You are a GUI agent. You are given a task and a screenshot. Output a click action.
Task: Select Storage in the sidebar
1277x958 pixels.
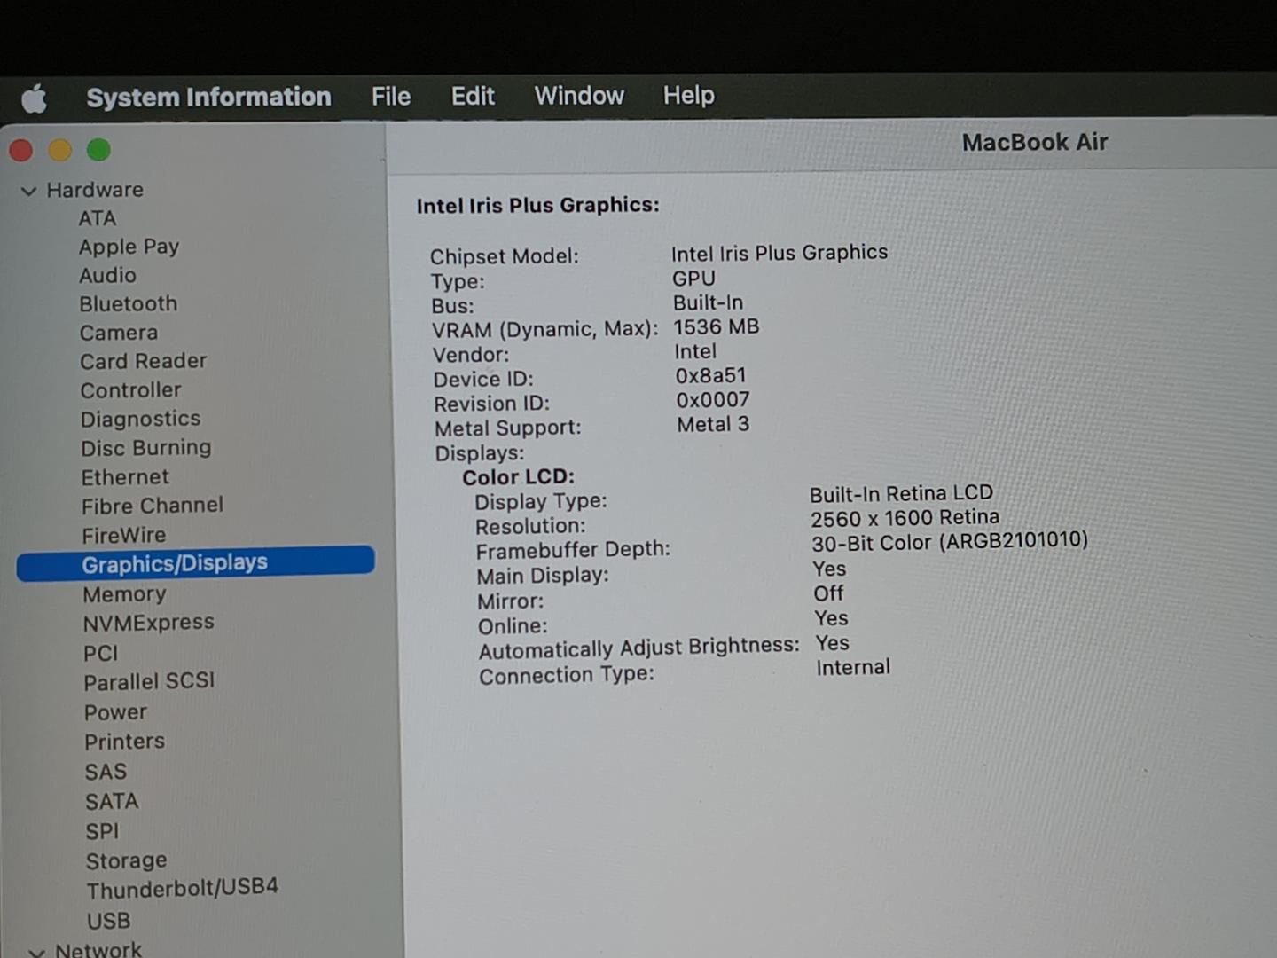(126, 860)
